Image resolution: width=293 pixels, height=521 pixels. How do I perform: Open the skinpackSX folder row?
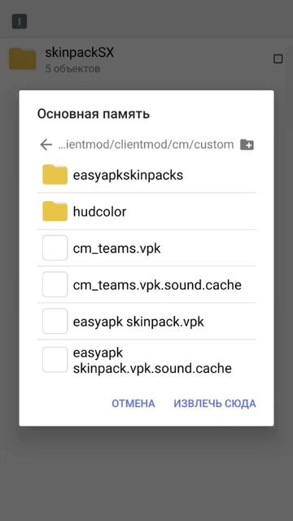coord(146,59)
